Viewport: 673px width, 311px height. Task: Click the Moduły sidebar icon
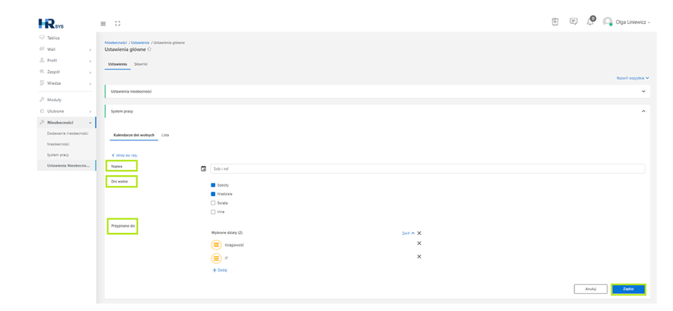click(42, 100)
